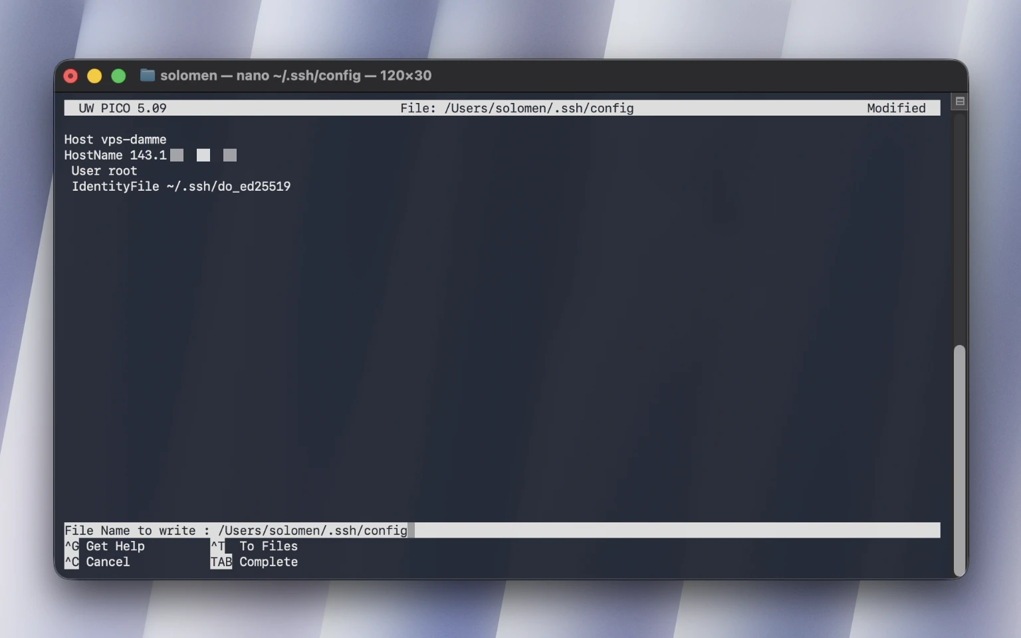This screenshot has height=638, width=1021.
Task: Minimize the terminal with yellow button
Action: click(x=94, y=76)
